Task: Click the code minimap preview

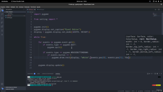Action: click(157, 15)
